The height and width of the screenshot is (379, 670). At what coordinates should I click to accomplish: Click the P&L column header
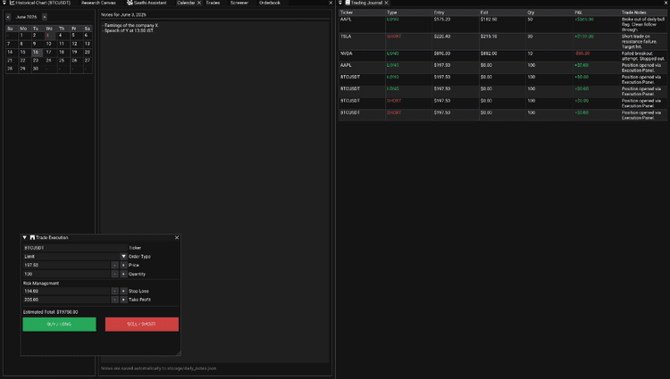[x=596, y=12]
